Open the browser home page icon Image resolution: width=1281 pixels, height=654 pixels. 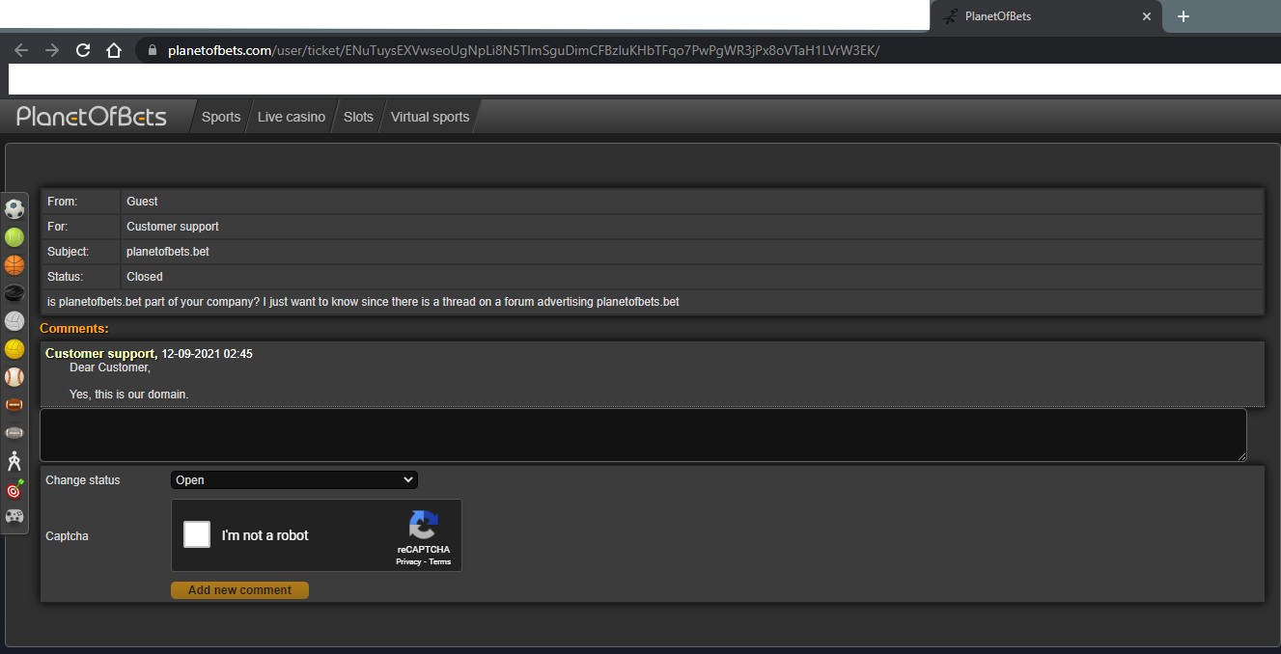click(x=114, y=50)
